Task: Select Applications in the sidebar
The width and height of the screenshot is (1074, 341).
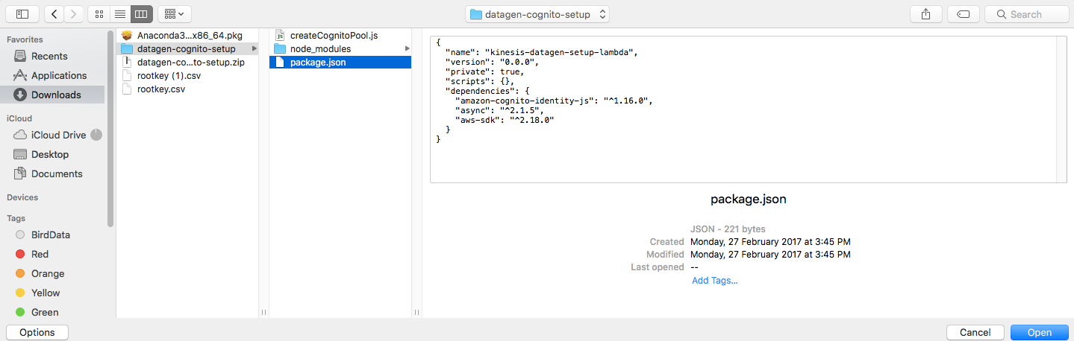Action: (58, 75)
